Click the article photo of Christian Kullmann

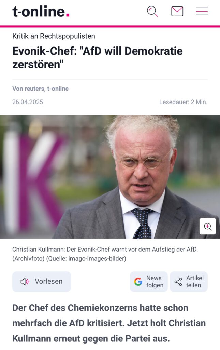[110, 177]
